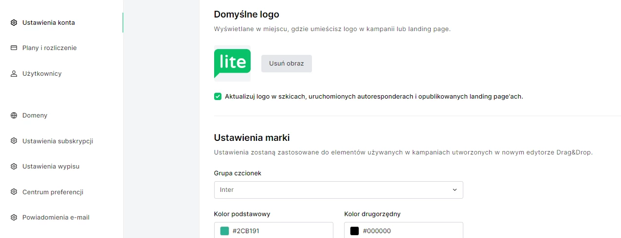Image resolution: width=621 pixels, height=238 pixels.
Task: Click the person icon beside Użytkownicy
Action: pos(14,74)
